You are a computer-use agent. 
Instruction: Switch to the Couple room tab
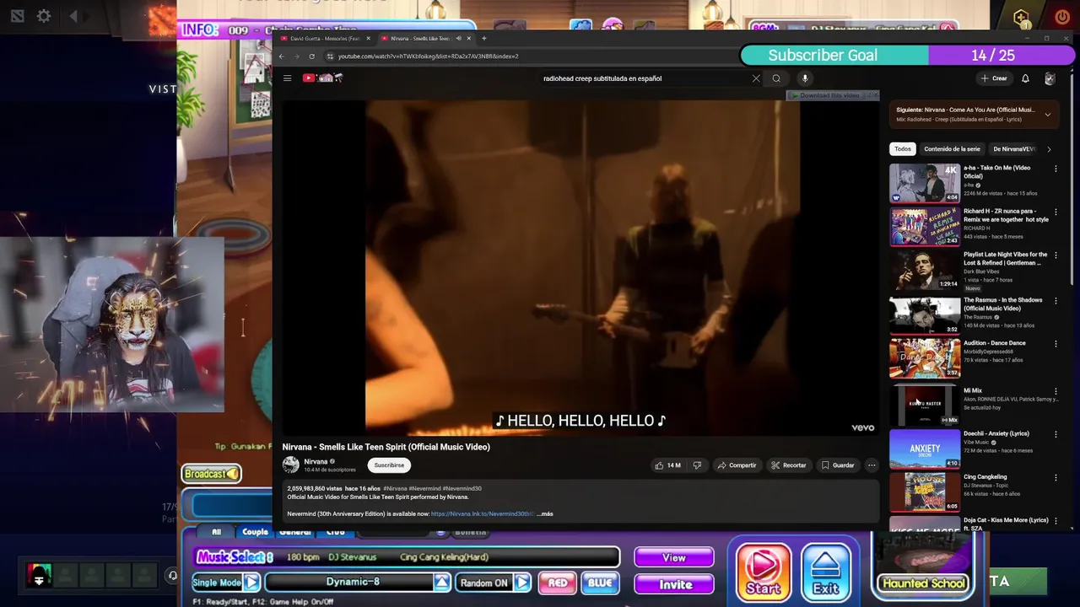(x=255, y=532)
